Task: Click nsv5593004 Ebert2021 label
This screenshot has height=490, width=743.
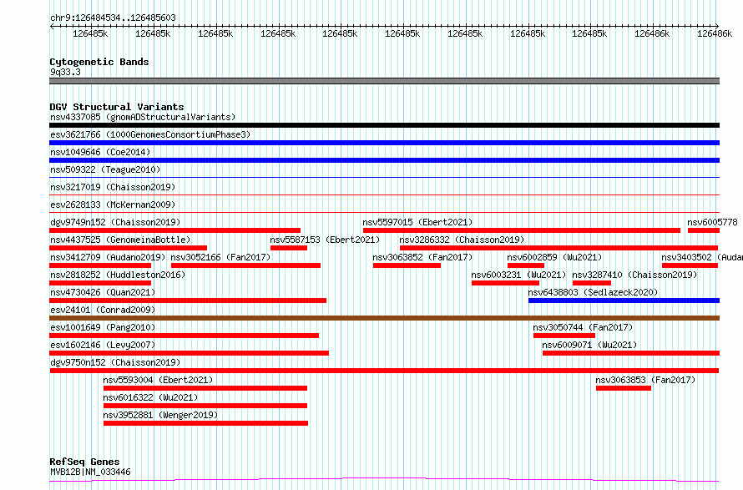Action: click(x=158, y=380)
